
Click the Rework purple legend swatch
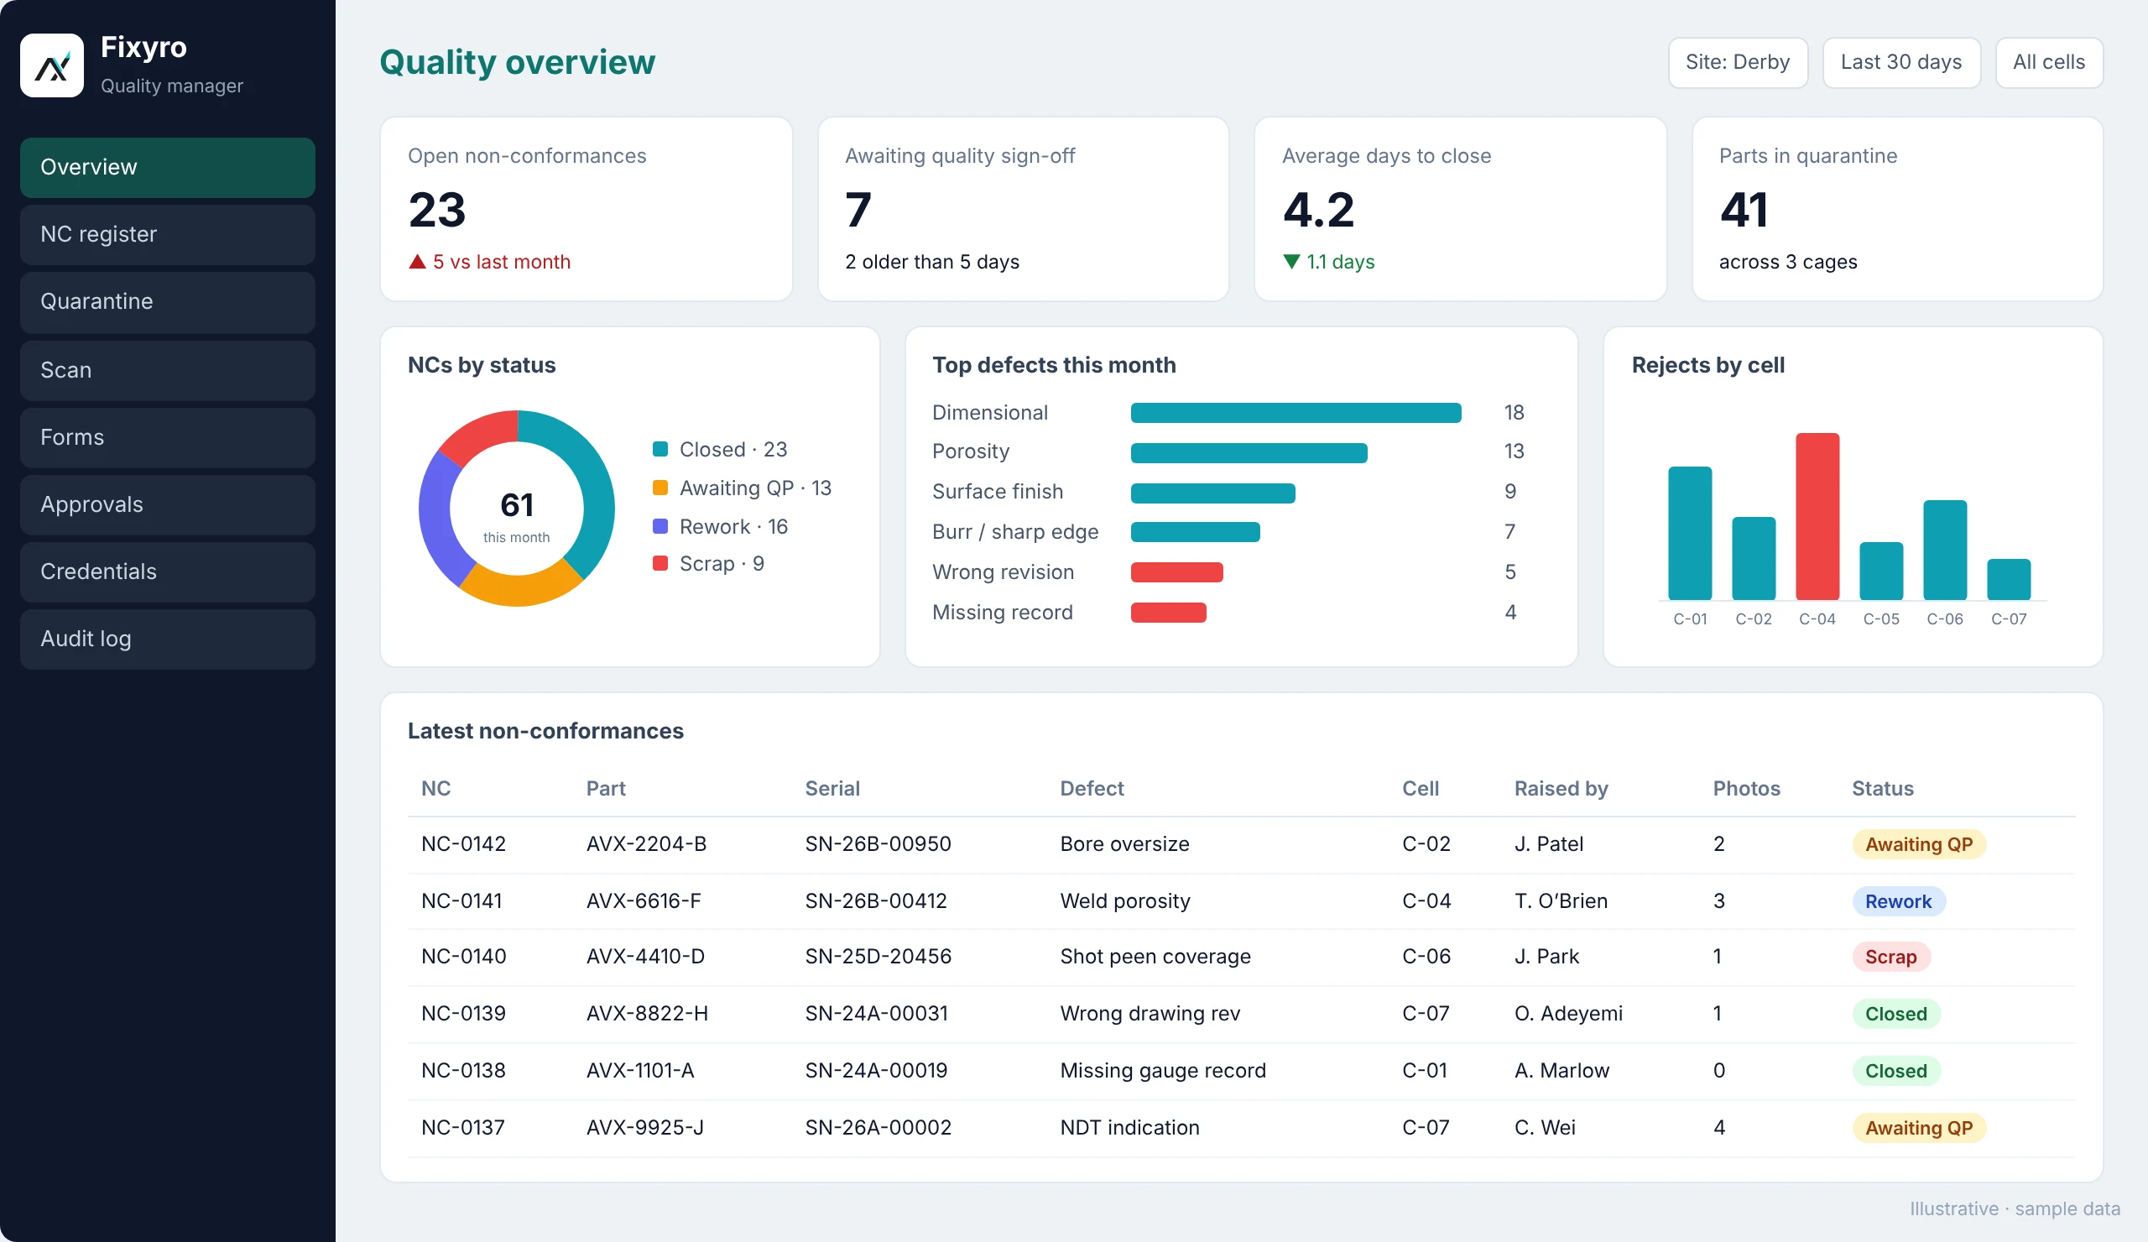coord(660,526)
